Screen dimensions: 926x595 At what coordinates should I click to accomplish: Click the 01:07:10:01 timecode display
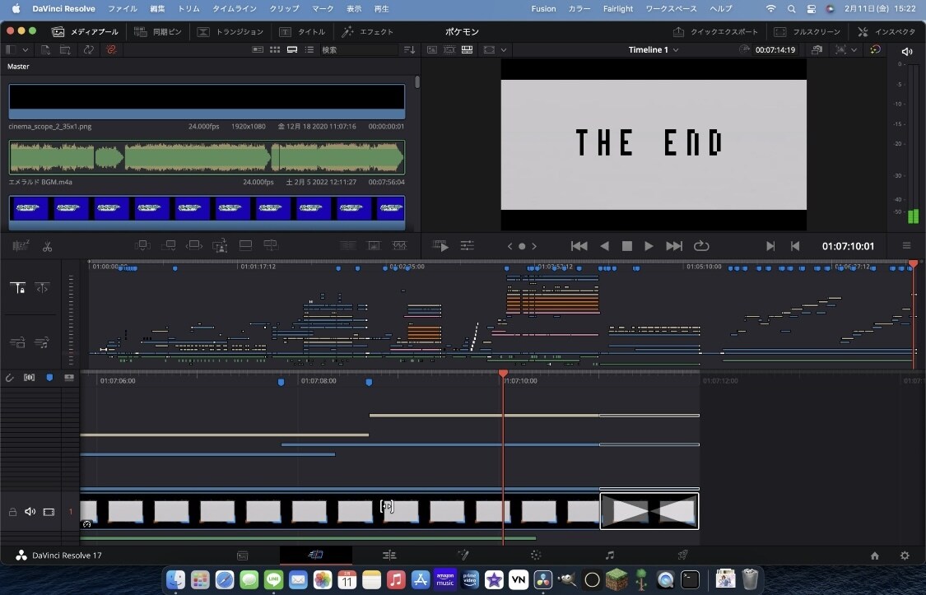848,246
